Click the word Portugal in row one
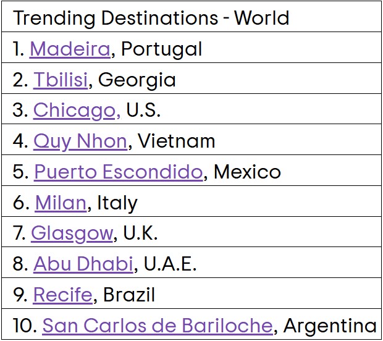 161,49
